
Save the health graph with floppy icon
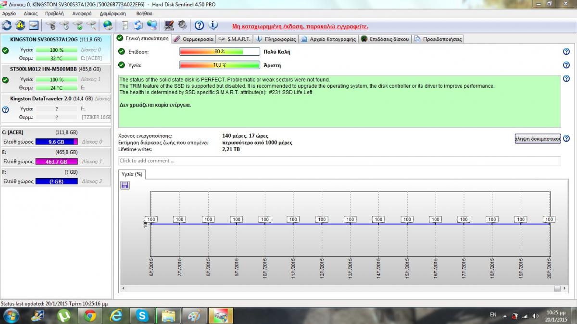(x=125, y=185)
